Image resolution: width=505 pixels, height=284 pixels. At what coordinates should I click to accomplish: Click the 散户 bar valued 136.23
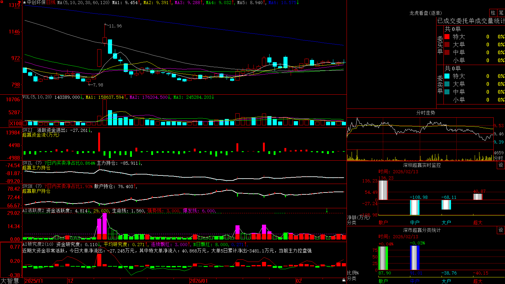click(x=383, y=190)
